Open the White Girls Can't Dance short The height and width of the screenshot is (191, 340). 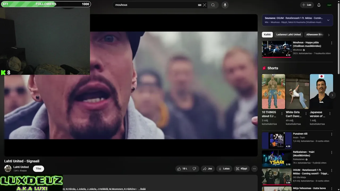(x=297, y=92)
